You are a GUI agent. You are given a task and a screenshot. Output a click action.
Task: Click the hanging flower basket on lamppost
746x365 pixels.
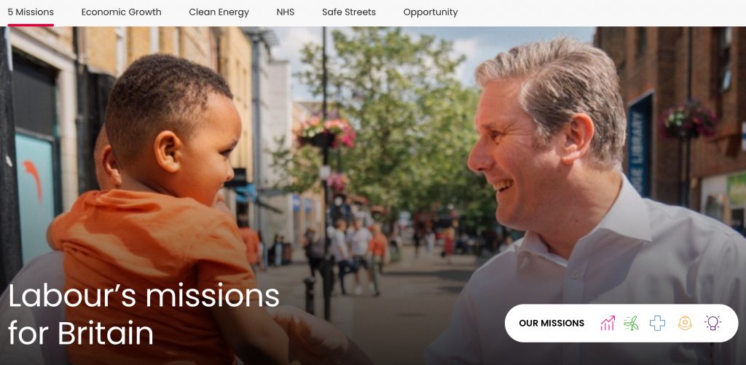coord(326,132)
